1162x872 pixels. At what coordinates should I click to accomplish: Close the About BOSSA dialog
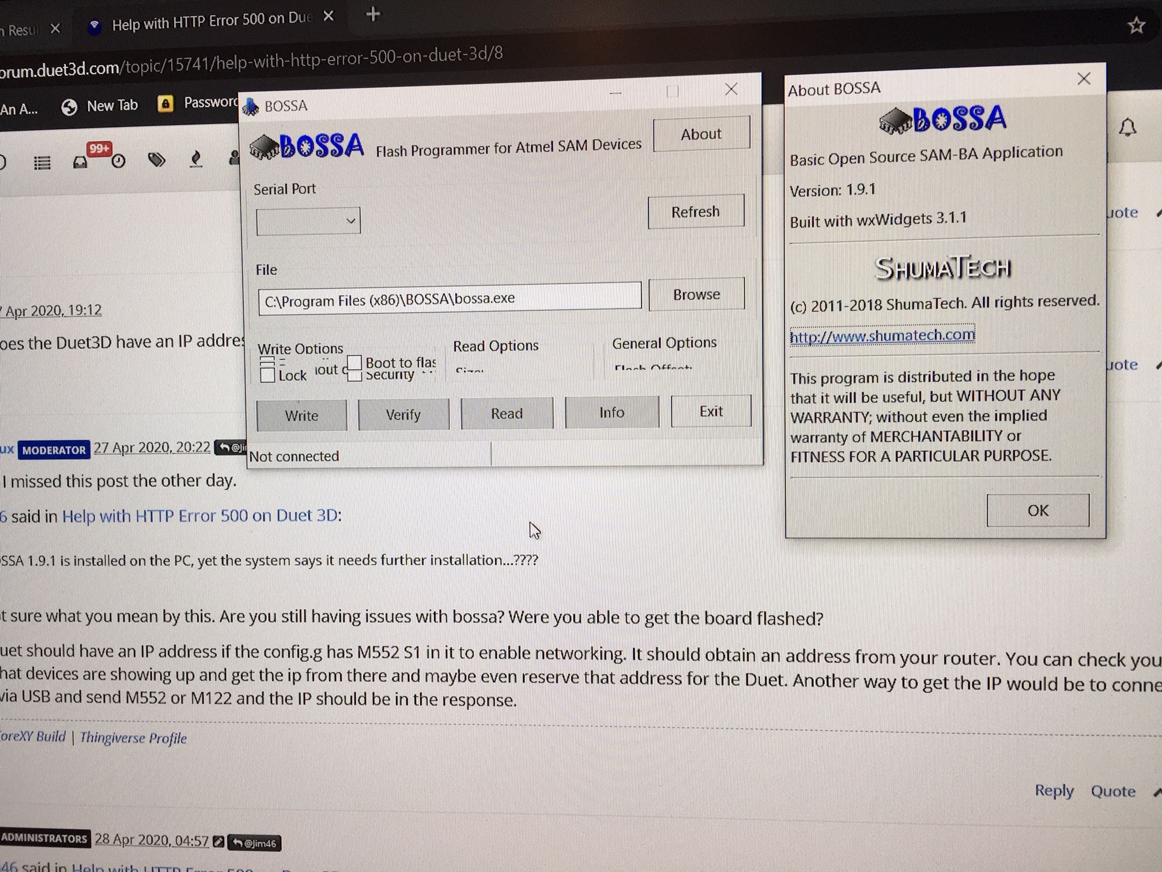point(1084,78)
